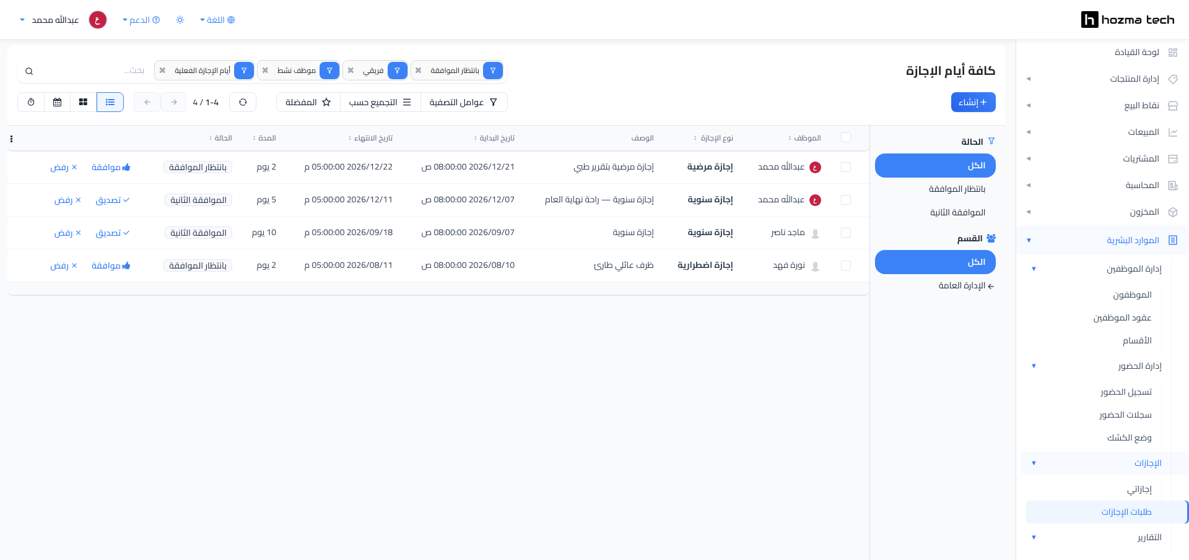Click the refresh records icon

pyautogui.click(x=243, y=102)
